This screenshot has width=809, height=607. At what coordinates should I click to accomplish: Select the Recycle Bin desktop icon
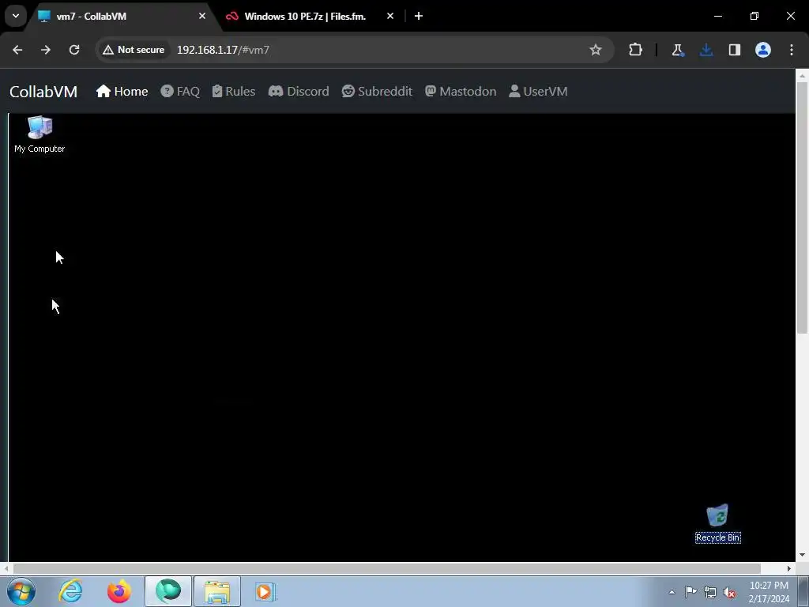(717, 523)
